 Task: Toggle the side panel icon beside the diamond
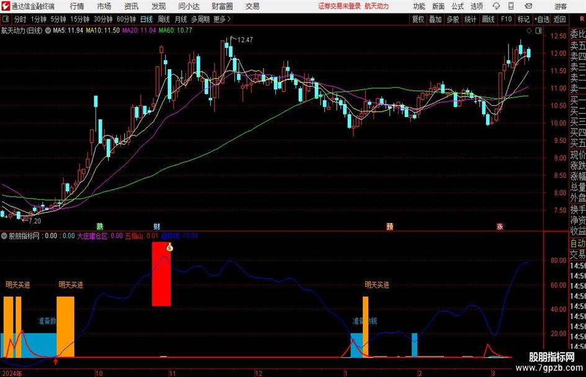point(538,31)
